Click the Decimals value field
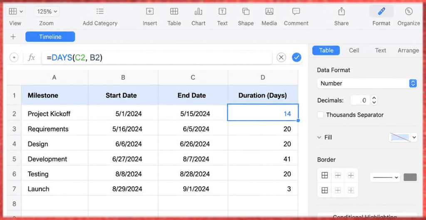This screenshot has height=220, width=426. 360,100
